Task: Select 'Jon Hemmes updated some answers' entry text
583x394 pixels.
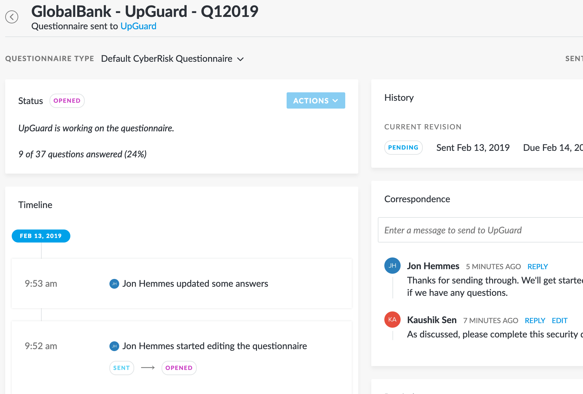Action: coord(195,284)
